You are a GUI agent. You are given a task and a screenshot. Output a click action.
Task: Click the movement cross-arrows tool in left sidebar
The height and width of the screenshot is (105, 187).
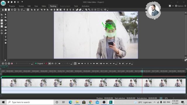[2, 33]
